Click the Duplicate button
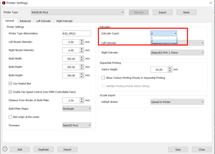 point(43,149)
